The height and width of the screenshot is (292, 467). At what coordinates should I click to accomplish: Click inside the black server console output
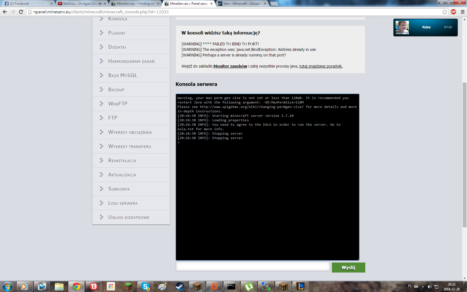[x=267, y=177]
